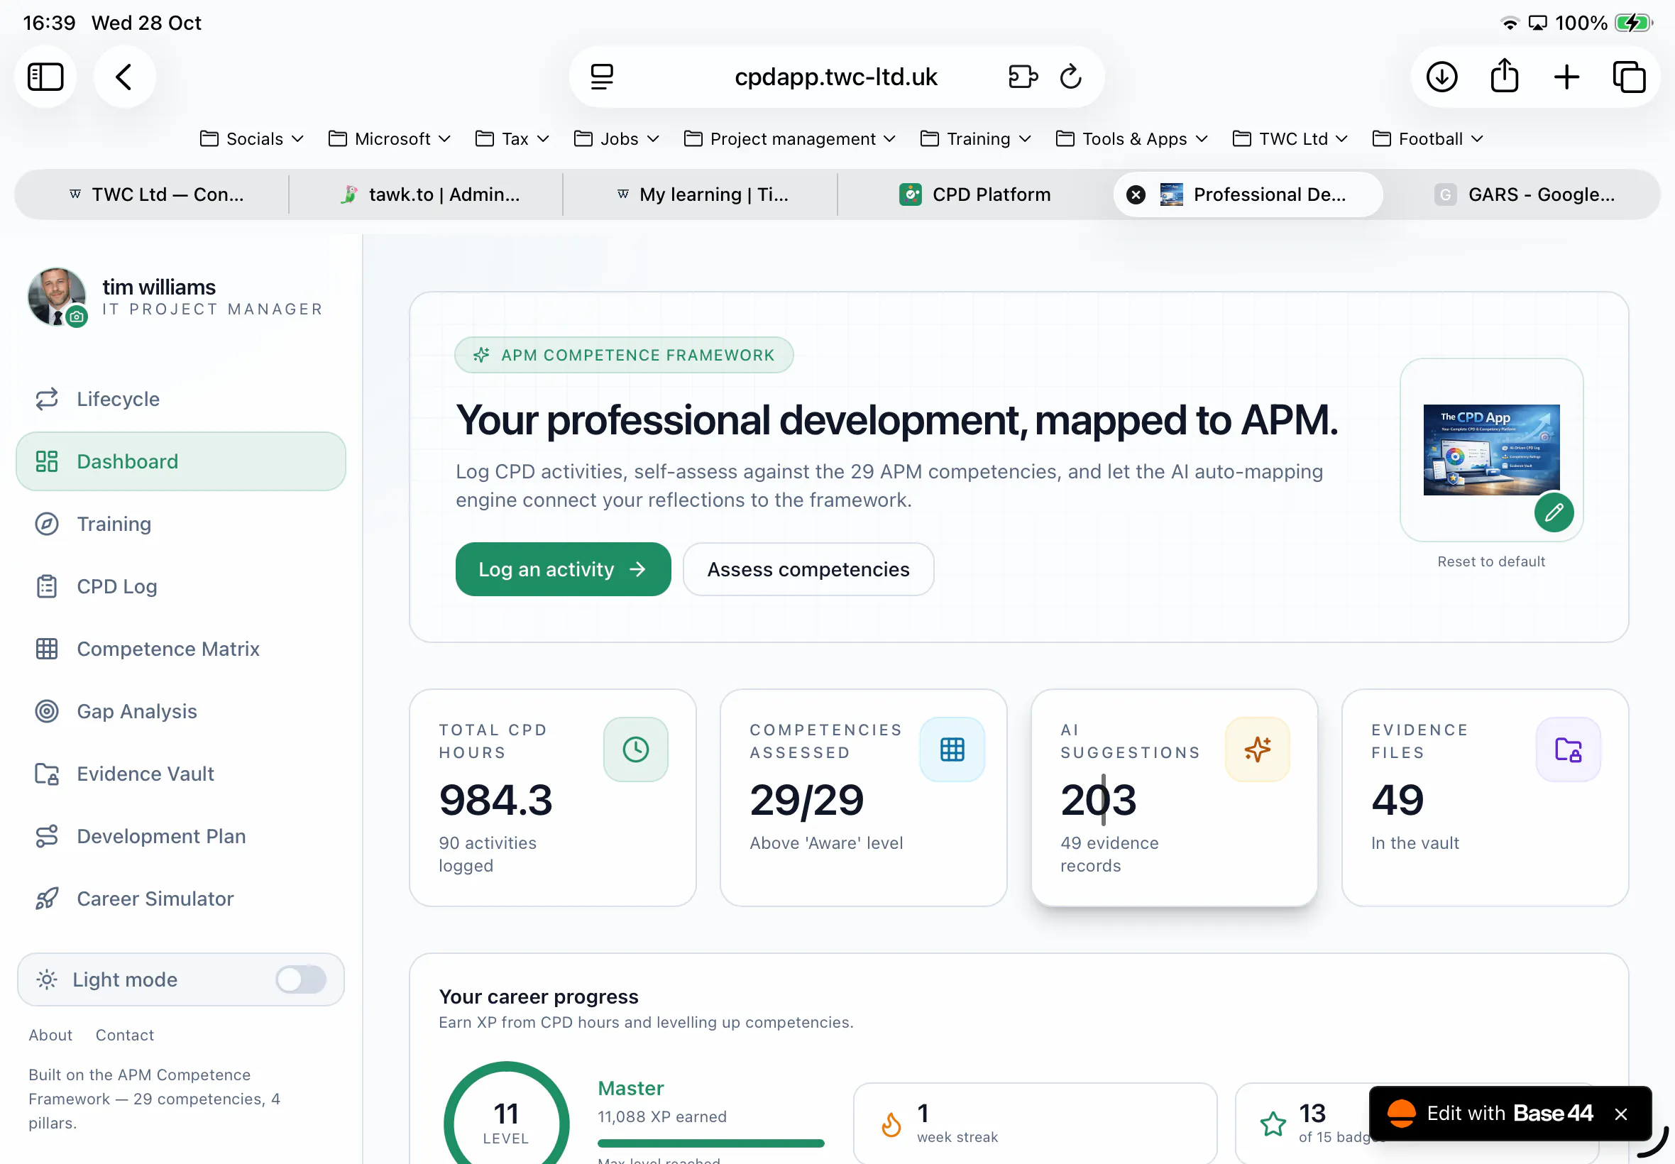Open the Tools & Apps bookmarks folder
1675x1164 pixels.
(x=1132, y=138)
